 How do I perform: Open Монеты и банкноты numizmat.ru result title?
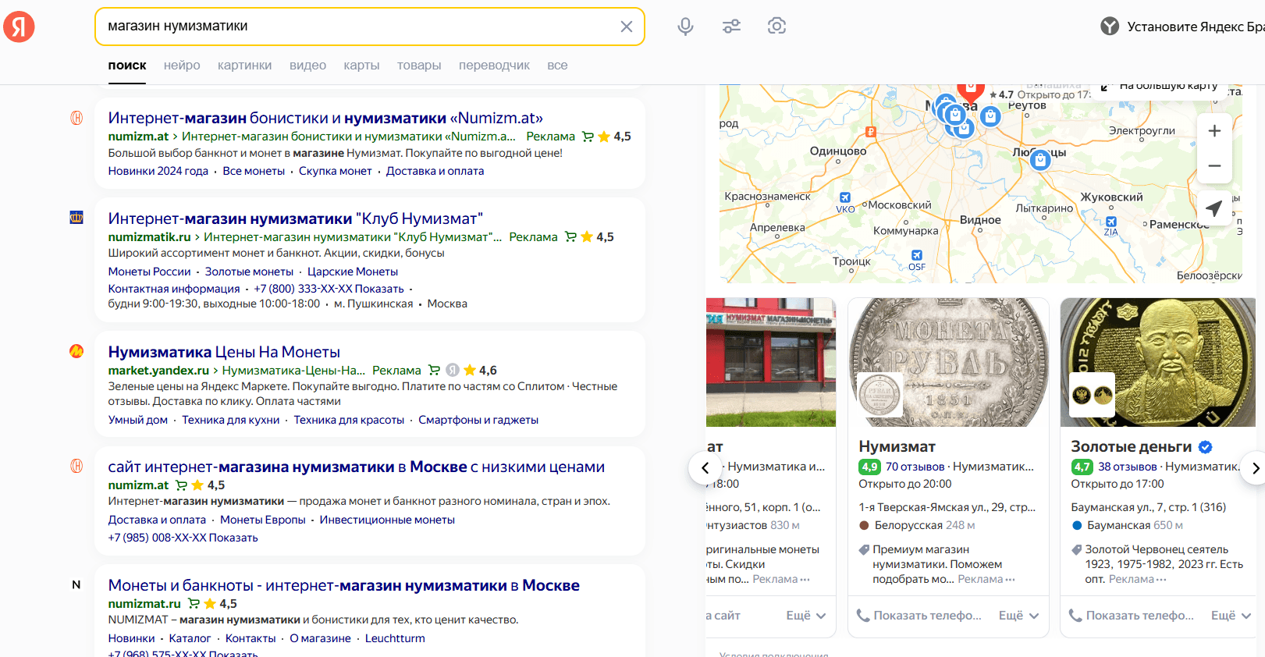click(x=344, y=585)
